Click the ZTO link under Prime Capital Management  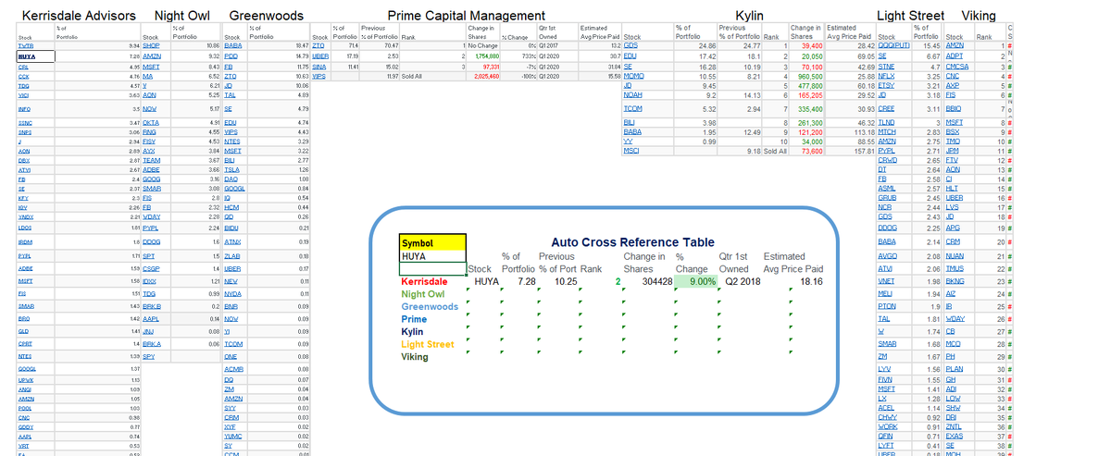tap(318, 45)
